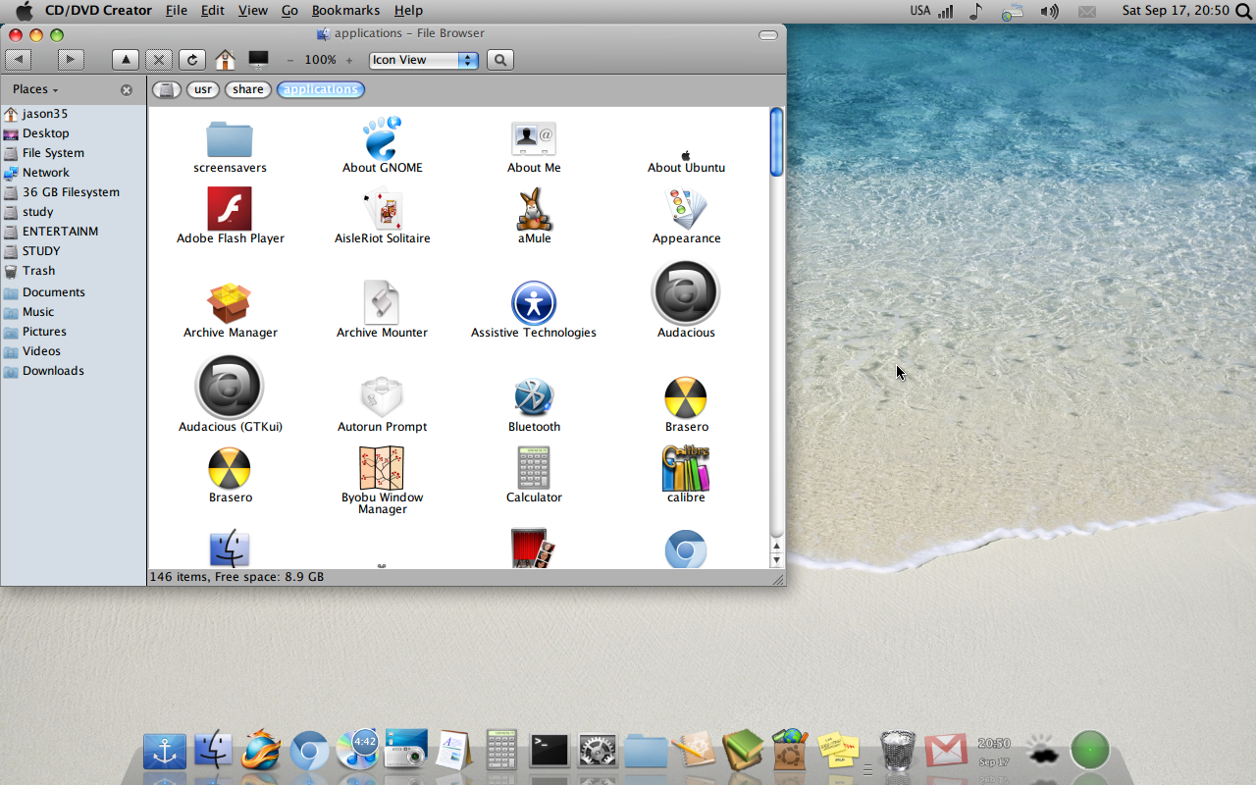Click the root disk path button
Viewport: 1256px width, 785px height.
167,89
